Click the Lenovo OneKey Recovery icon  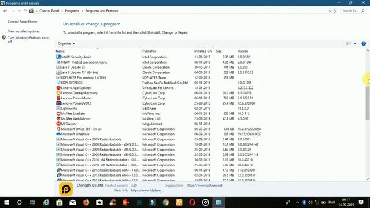58,93
